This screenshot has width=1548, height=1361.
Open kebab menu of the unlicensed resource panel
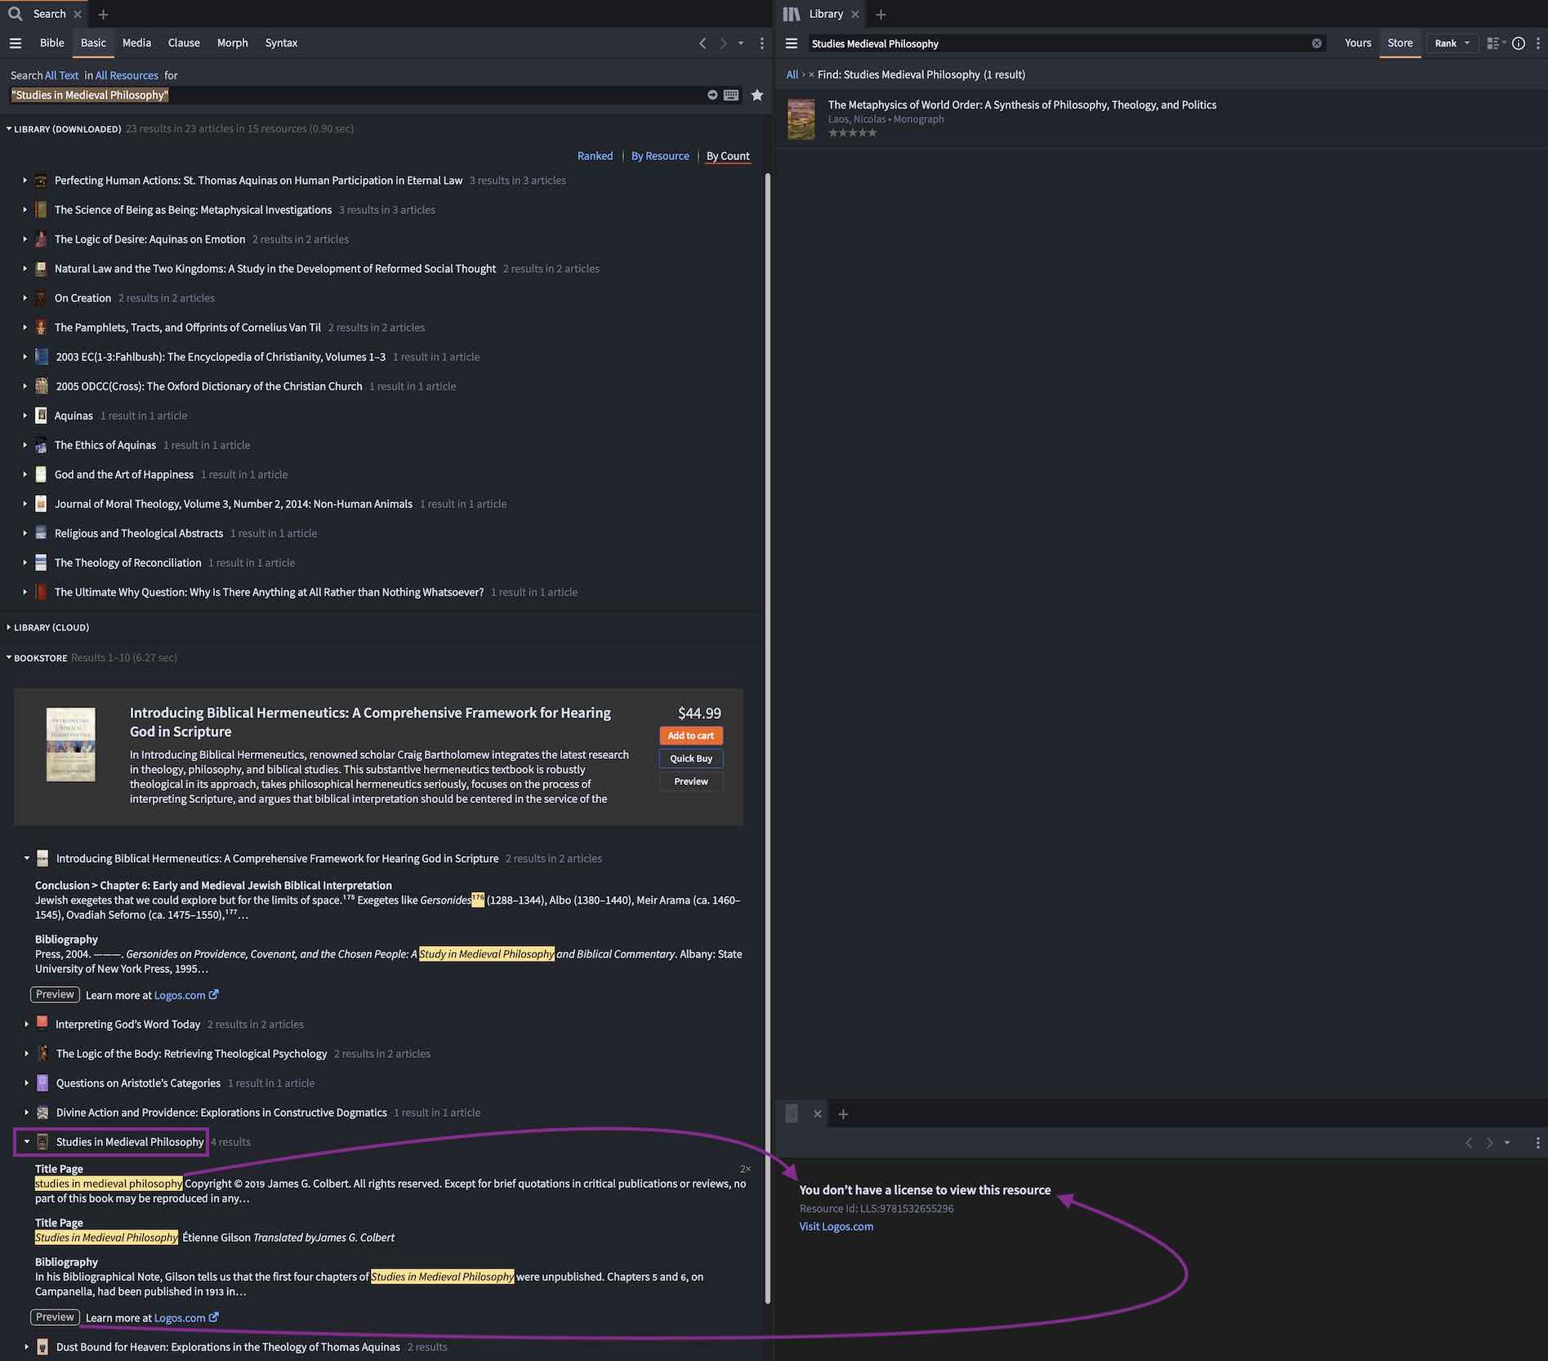point(1538,1143)
